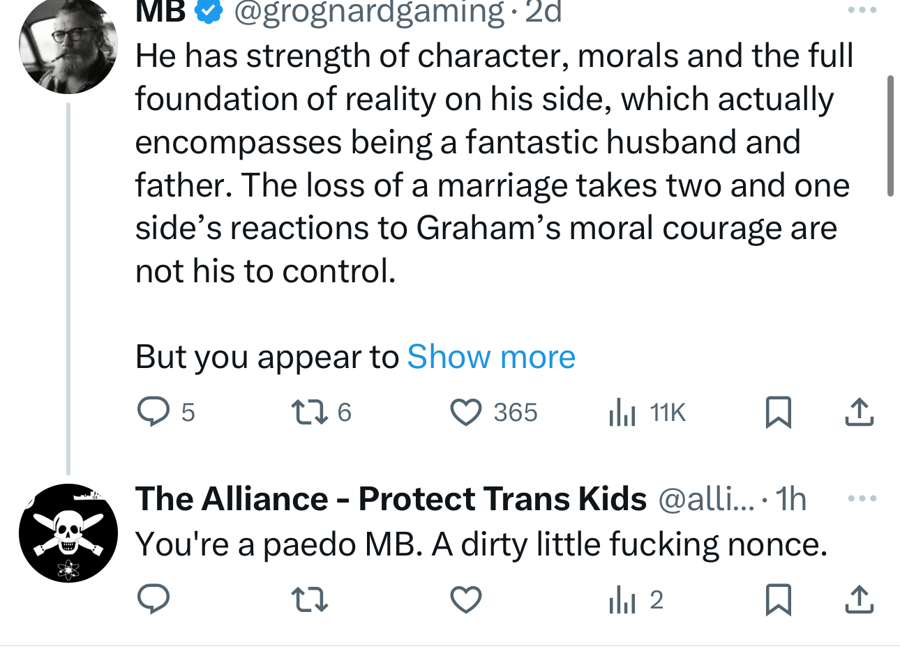This screenshot has width=900, height=651.
Task: Click the vertical scrollbar thumb
Action: (x=890, y=136)
